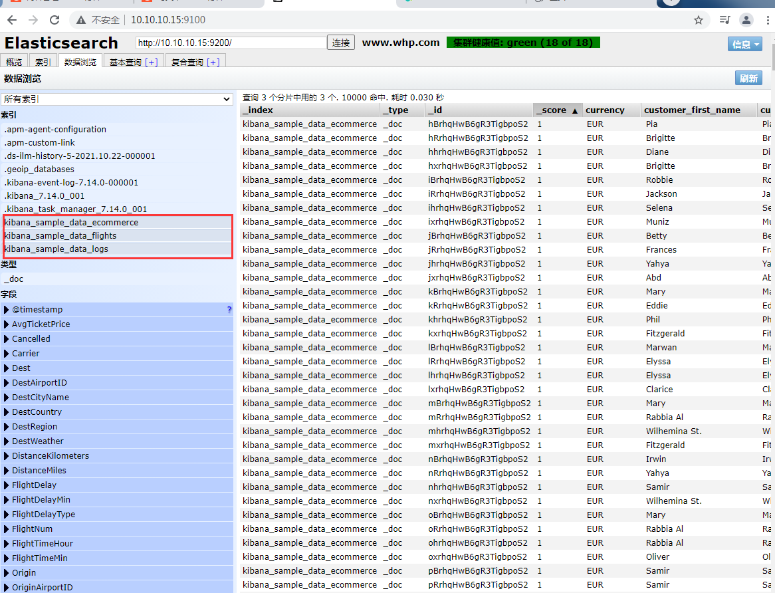This screenshot has width=775, height=593.
Task: Select index .apm-custom-link
Action: (117, 143)
